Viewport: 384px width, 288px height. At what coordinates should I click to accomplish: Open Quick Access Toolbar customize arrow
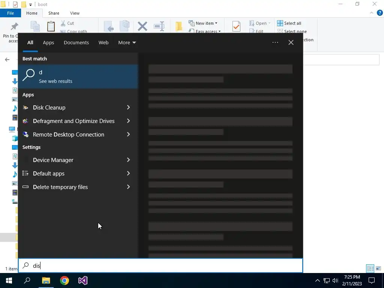[x=30, y=4]
